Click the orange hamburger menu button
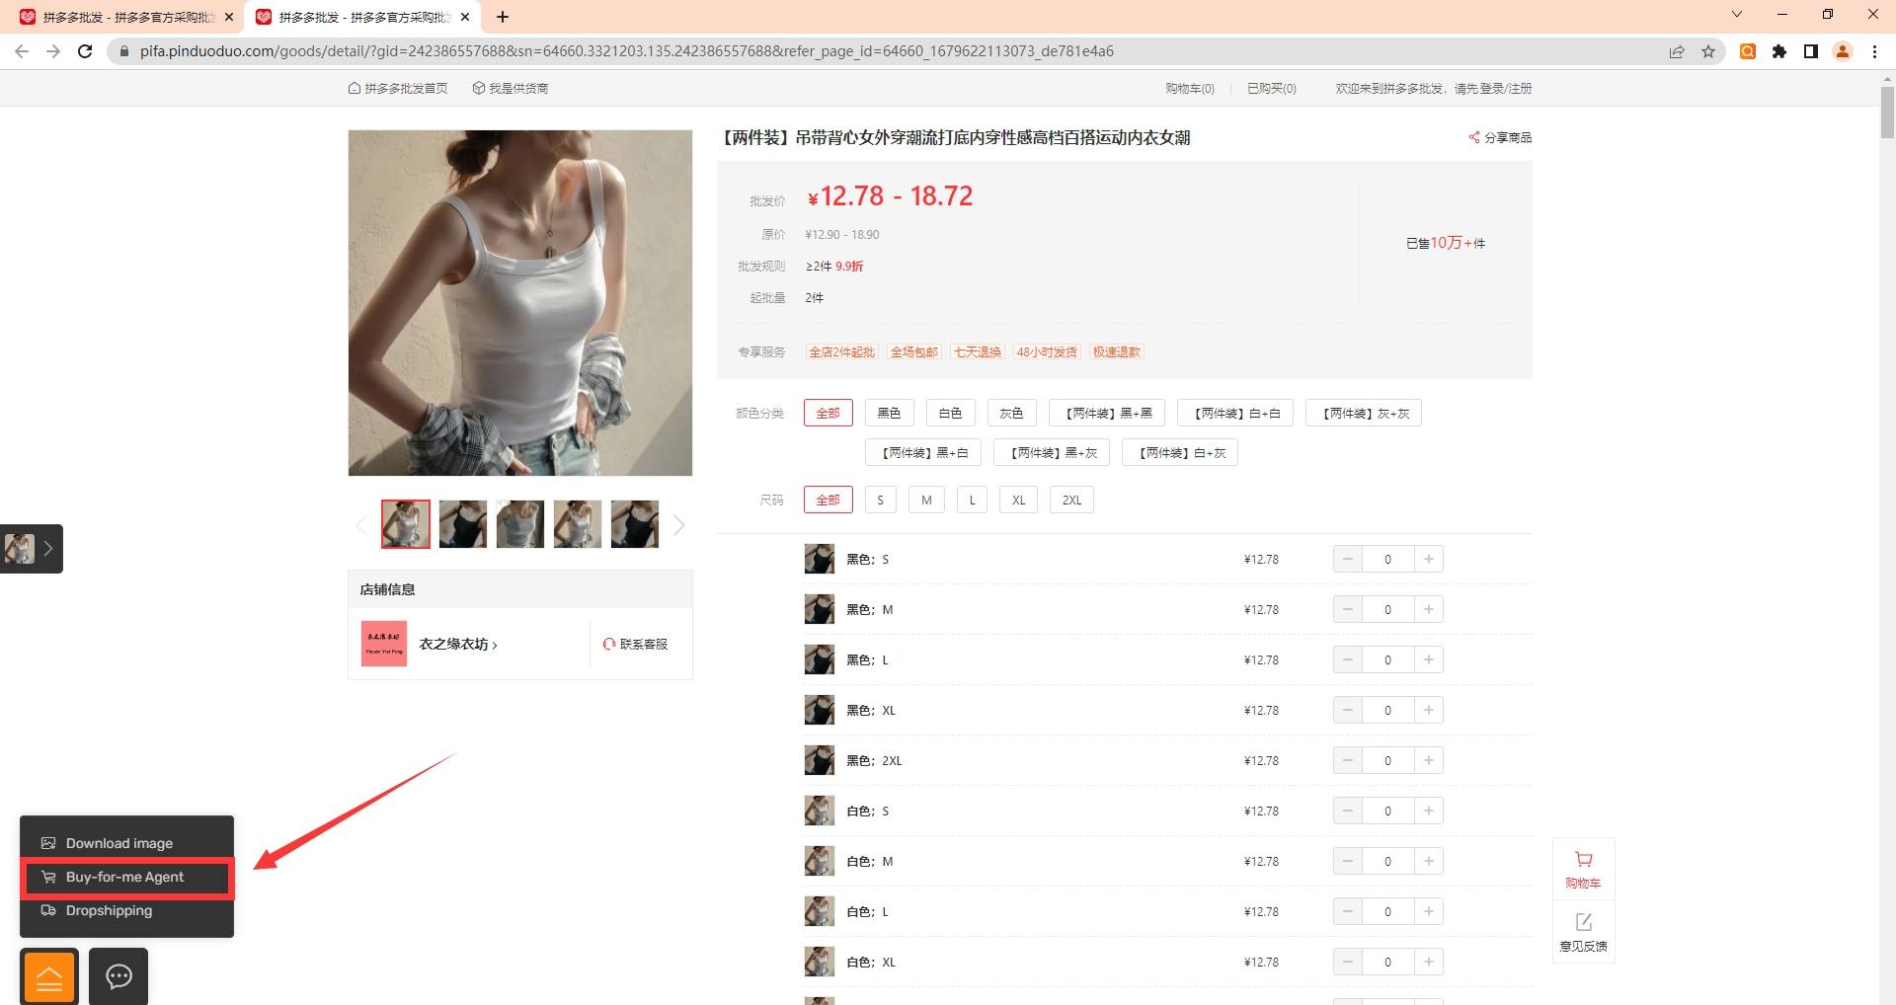Viewport: 1896px width, 1005px height. point(49,977)
